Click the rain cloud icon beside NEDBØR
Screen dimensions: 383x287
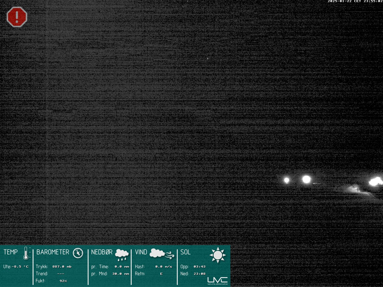click(x=122, y=254)
